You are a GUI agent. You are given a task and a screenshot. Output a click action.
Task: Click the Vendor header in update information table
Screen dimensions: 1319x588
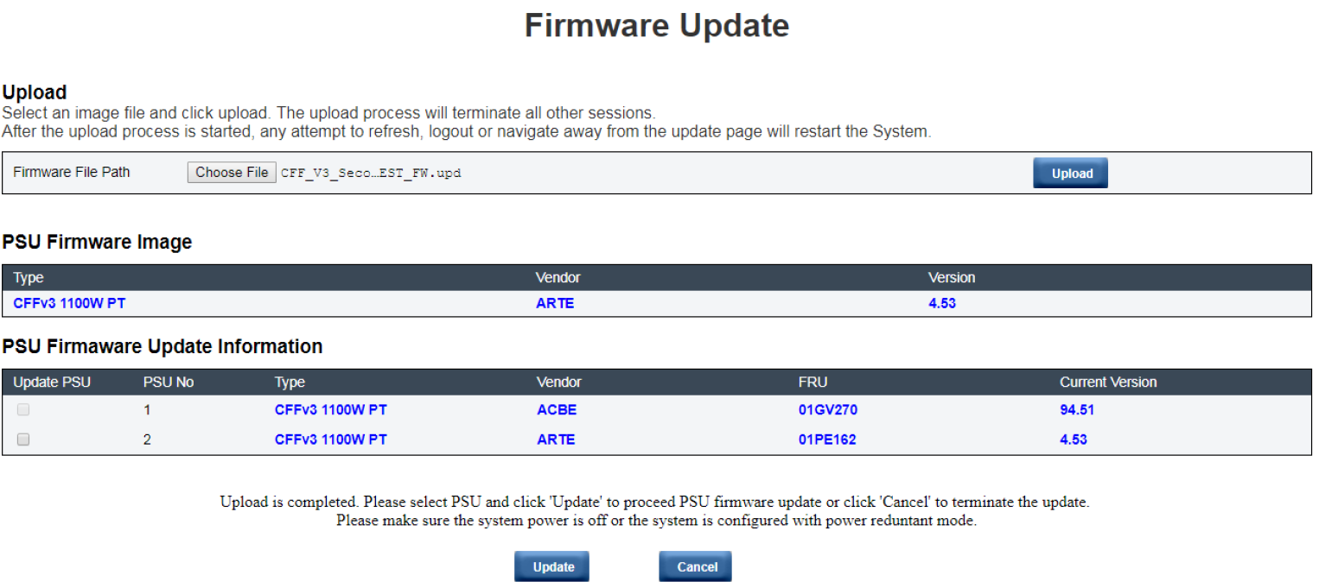(559, 382)
